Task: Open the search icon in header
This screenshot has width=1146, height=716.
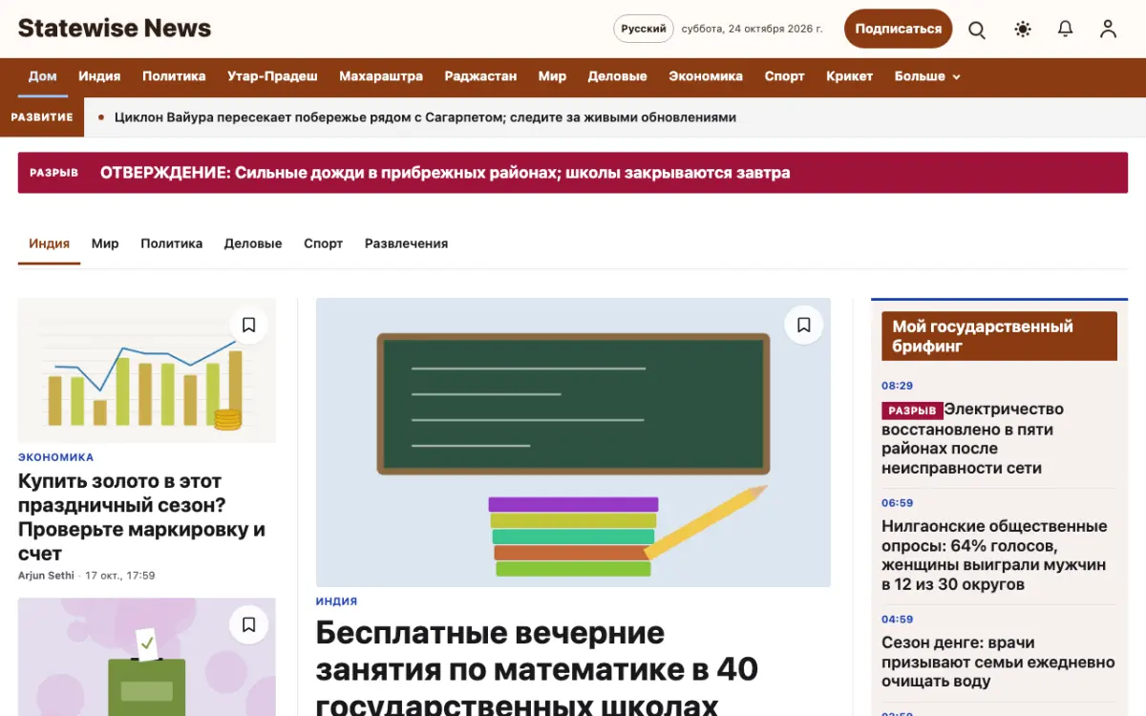Action: pos(977,30)
